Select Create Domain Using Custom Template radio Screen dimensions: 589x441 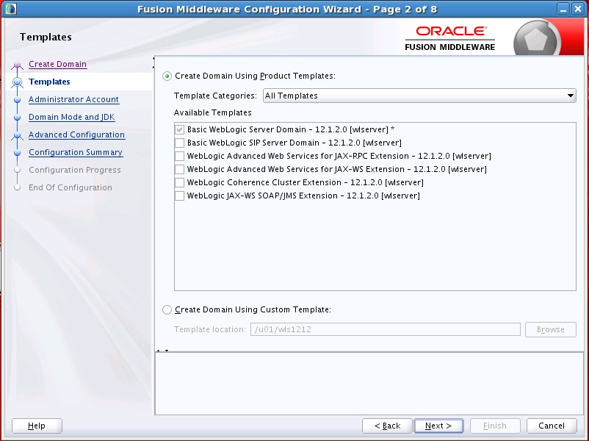point(167,309)
